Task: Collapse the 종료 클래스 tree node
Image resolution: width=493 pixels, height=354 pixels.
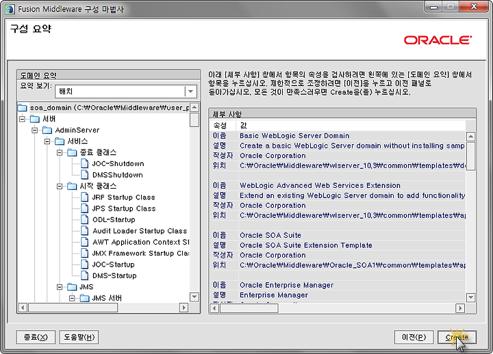Action: [x=60, y=152]
